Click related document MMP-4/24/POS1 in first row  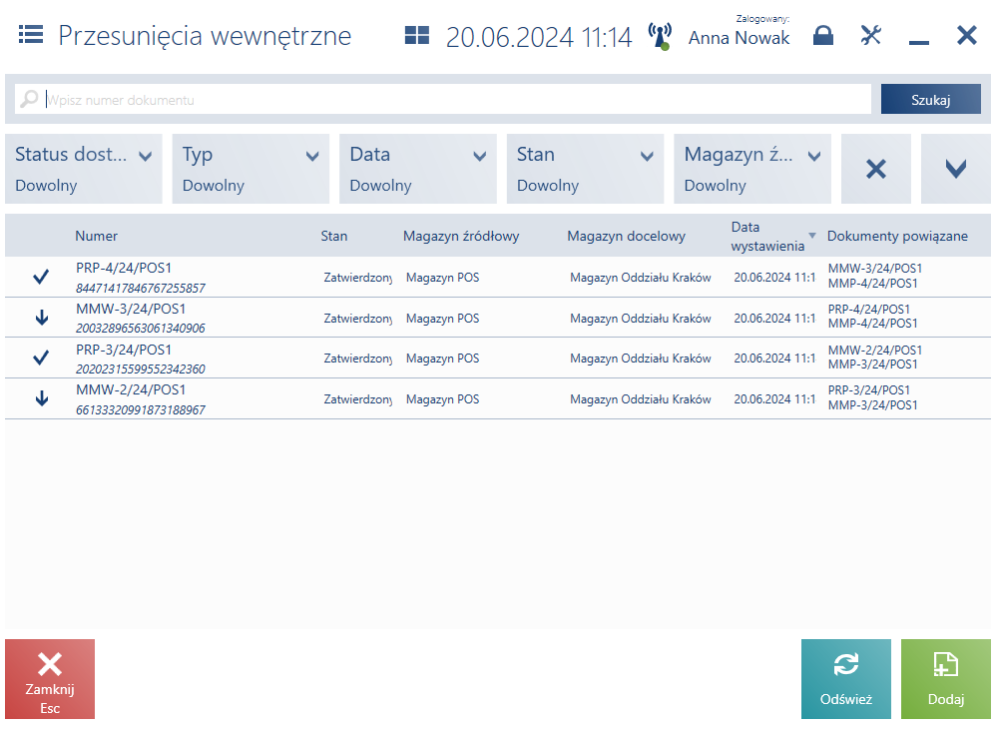872,284
